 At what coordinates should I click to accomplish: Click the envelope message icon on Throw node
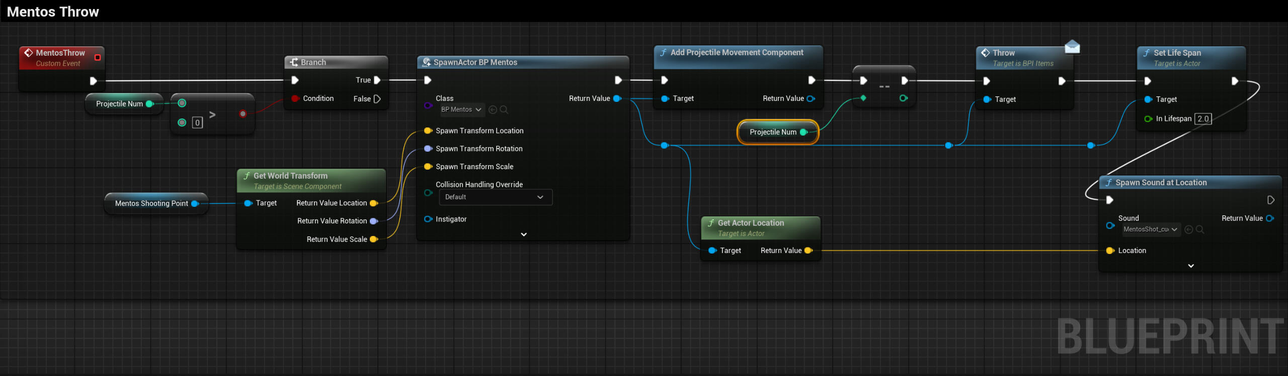(1072, 47)
